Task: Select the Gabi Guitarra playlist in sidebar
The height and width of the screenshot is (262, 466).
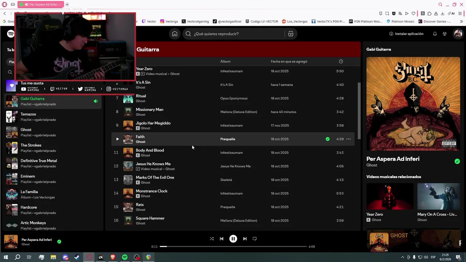Action: coord(53,101)
